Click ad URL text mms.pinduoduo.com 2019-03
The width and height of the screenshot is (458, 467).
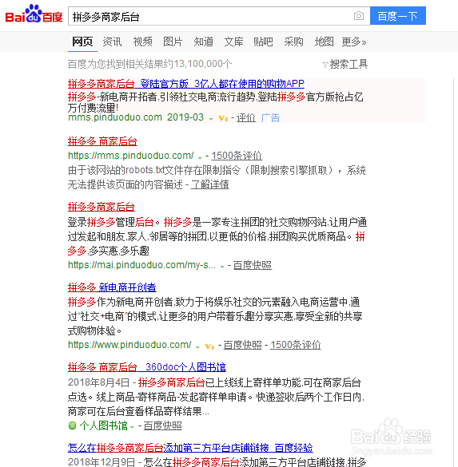point(136,117)
